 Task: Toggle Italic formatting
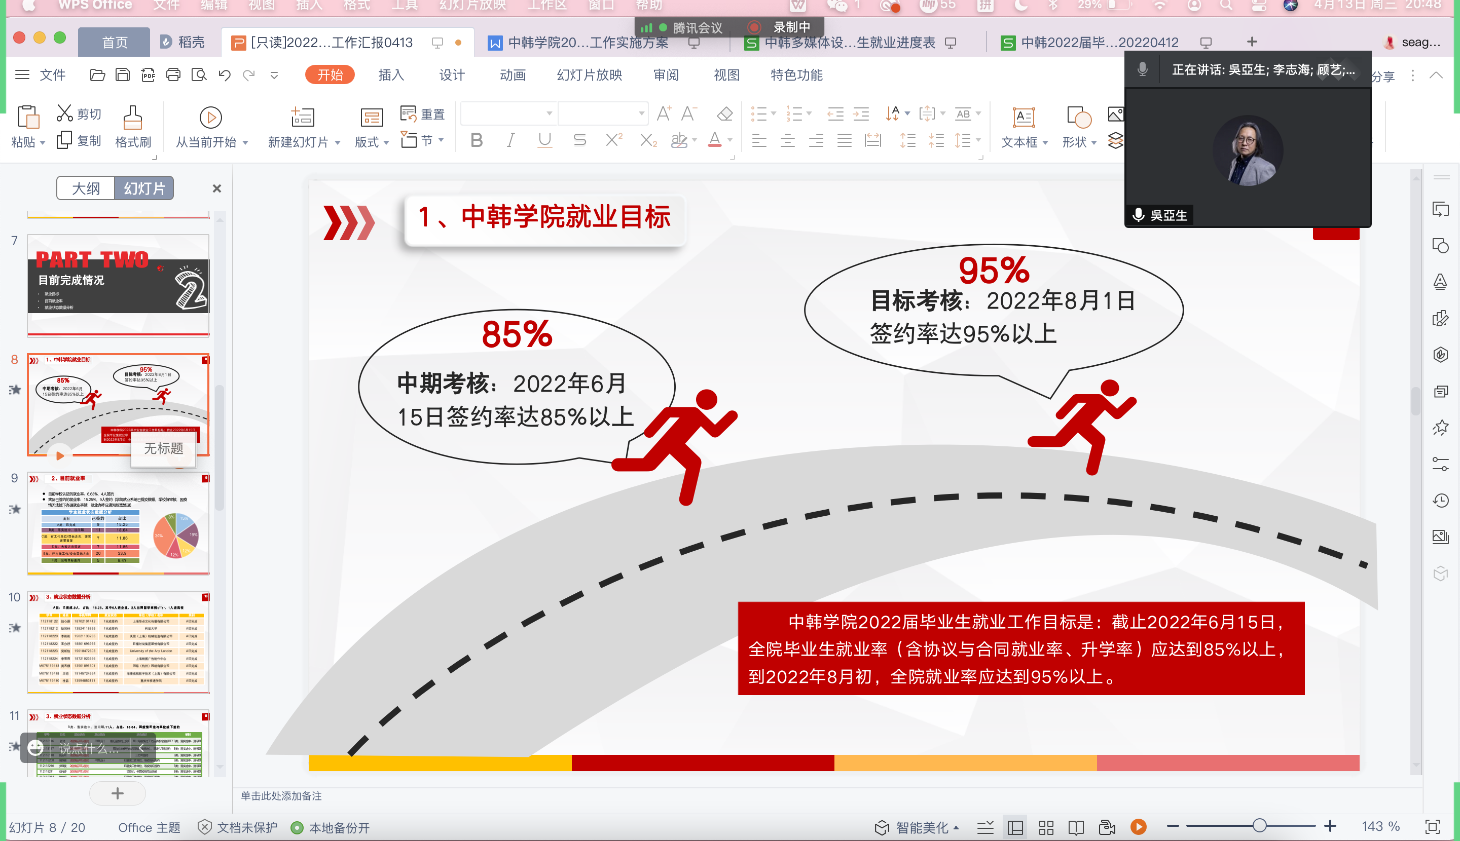[510, 140]
